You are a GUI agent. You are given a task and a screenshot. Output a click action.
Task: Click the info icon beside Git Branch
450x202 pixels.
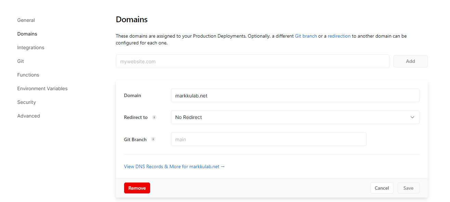point(153,139)
